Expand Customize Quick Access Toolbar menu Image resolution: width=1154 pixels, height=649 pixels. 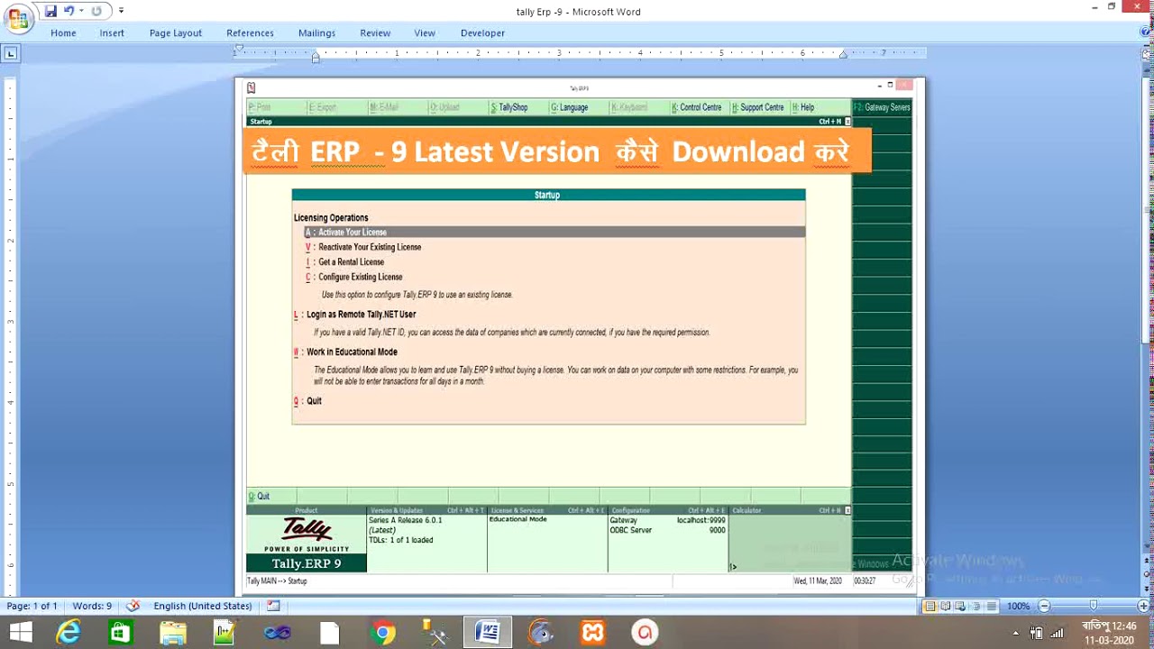(x=122, y=11)
